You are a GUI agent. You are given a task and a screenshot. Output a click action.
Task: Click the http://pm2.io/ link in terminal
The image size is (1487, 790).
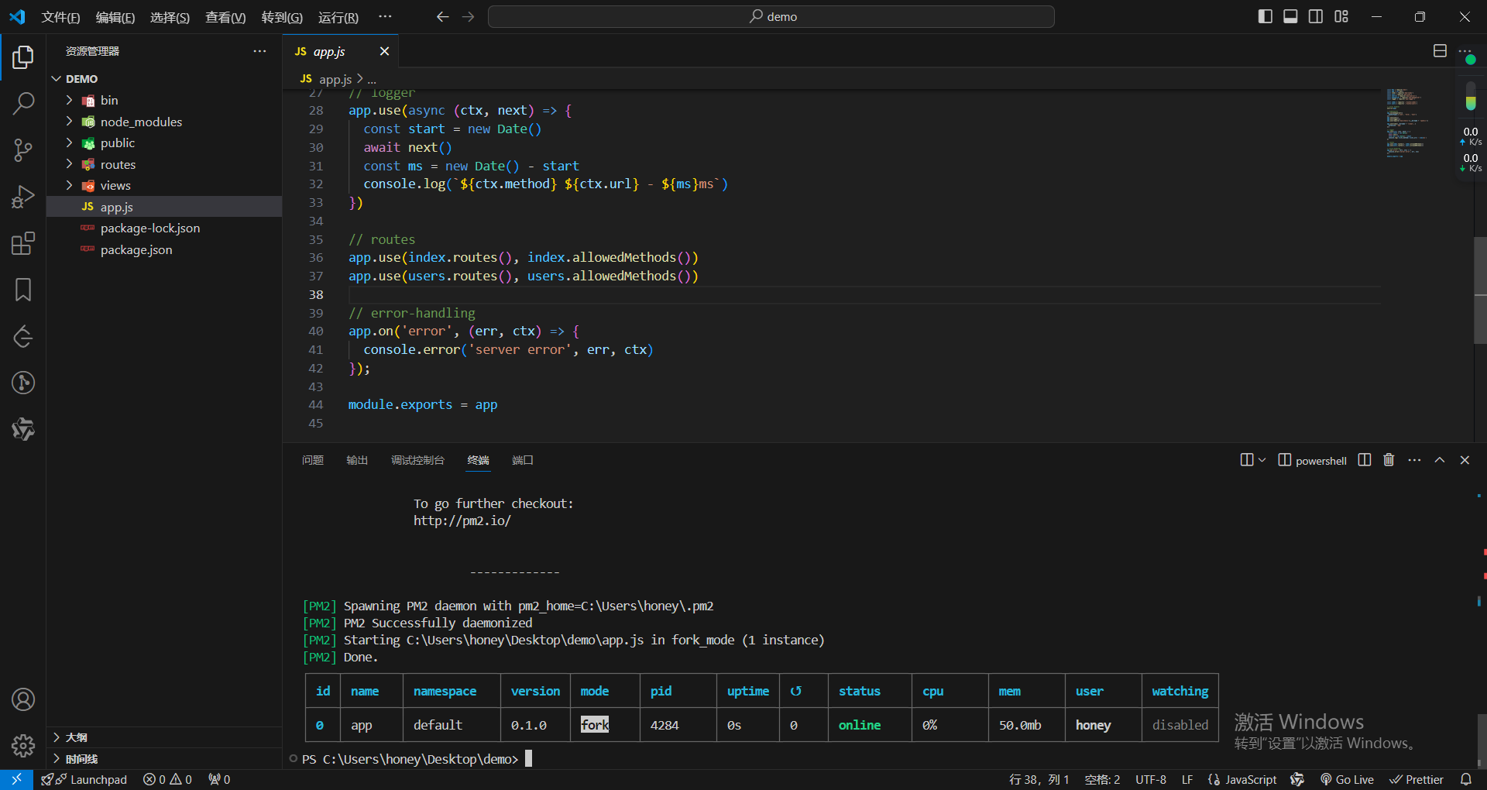click(x=462, y=520)
